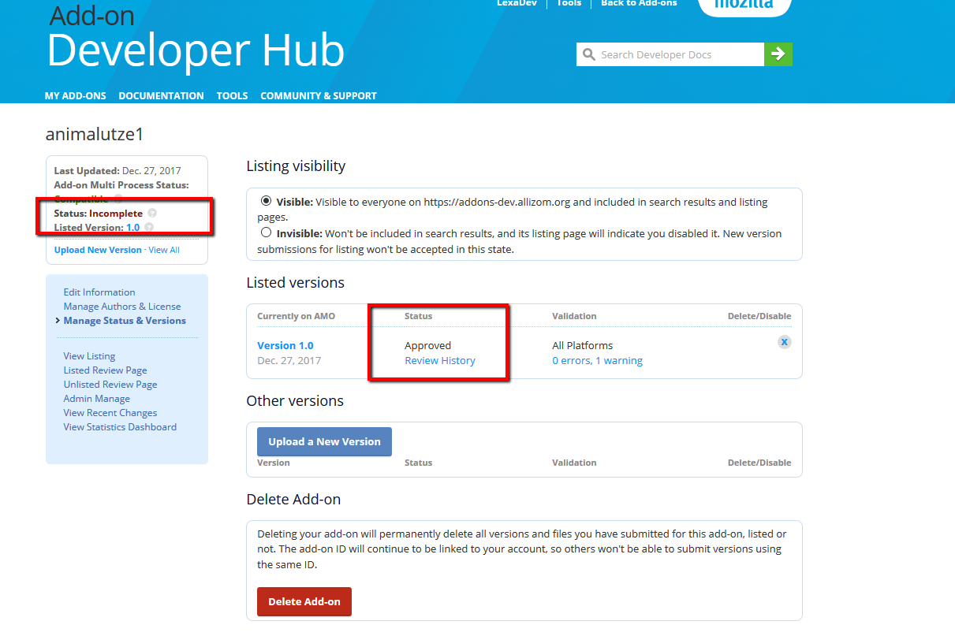The width and height of the screenshot is (955, 636).
Task: Click the help icon under Multi Process Status
Action: point(118,199)
